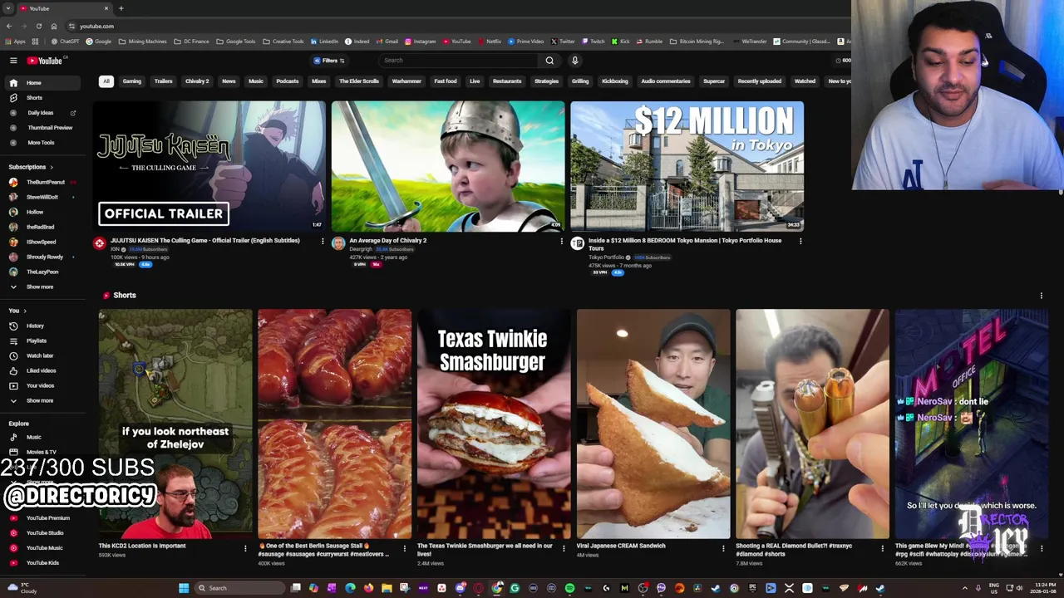1064x598 pixels.
Task: Select the Fast food filter chip
Action: tap(445, 81)
